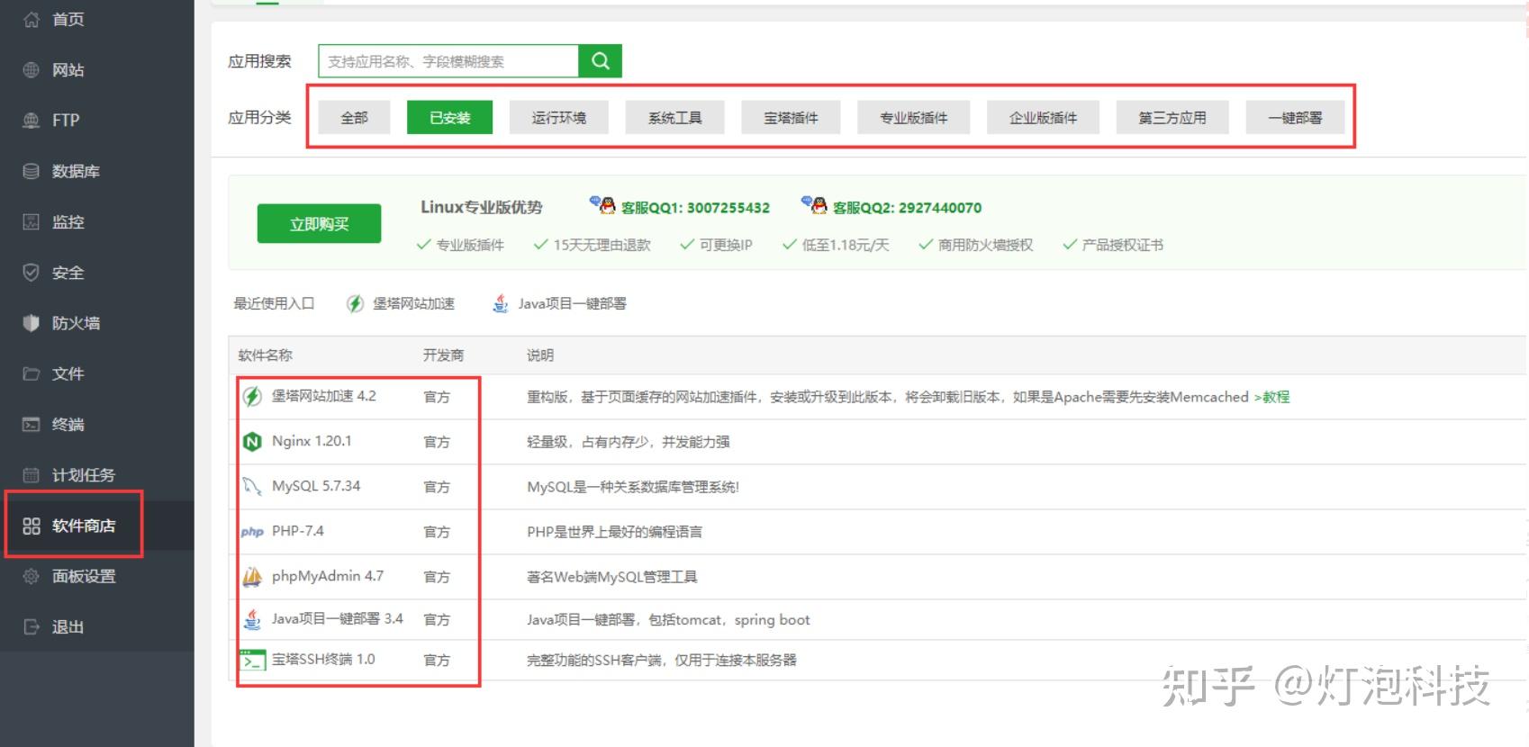The height and width of the screenshot is (747, 1529).
Task: Click the 堡塔网站加速 4.2 row icon
Action: point(253,396)
